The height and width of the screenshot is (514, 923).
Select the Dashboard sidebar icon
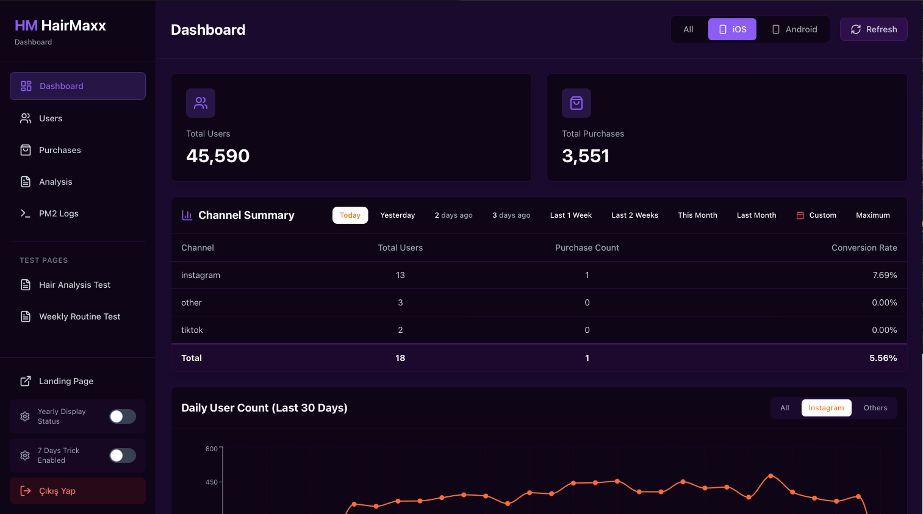(x=26, y=86)
